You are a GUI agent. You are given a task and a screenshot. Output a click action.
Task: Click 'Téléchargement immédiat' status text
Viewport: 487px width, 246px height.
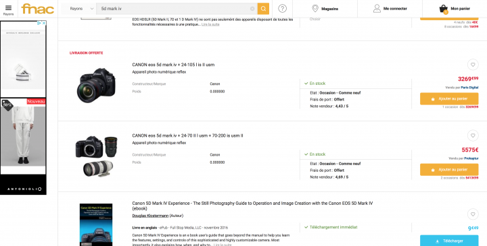333,227
